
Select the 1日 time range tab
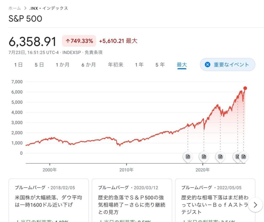point(18,65)
